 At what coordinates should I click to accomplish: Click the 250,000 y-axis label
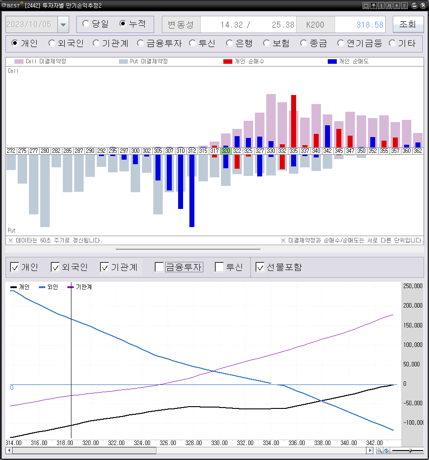[x=413, y=286]
